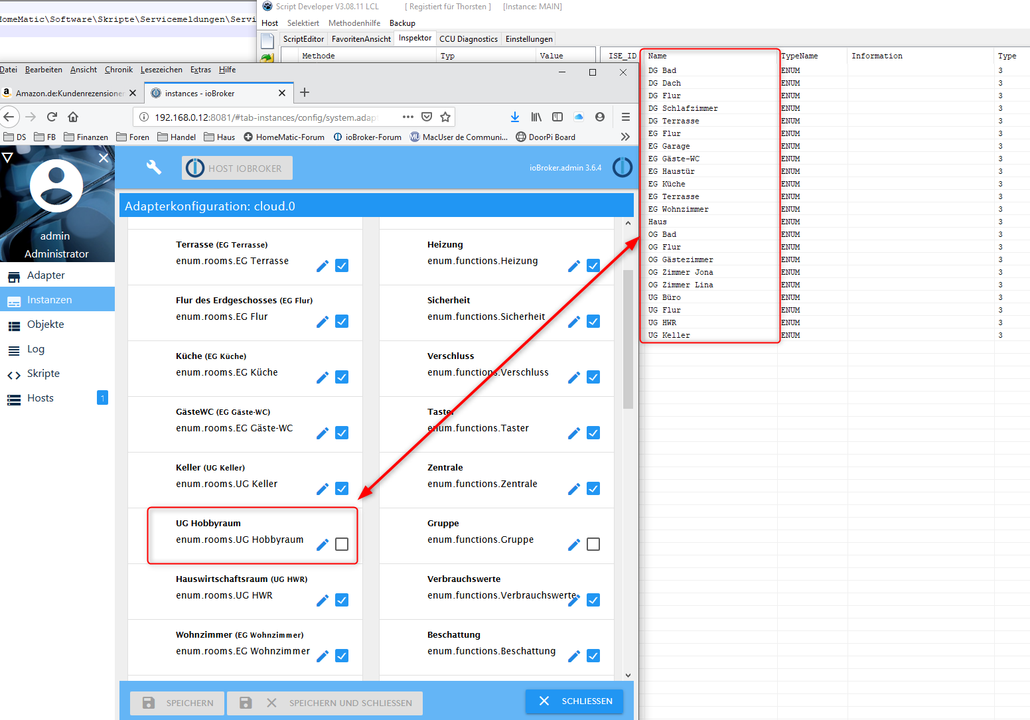This screenshot has height=720, width=1030.
Task: Open Lesezeichen menu in Firefox
Action: pos(161,70)
